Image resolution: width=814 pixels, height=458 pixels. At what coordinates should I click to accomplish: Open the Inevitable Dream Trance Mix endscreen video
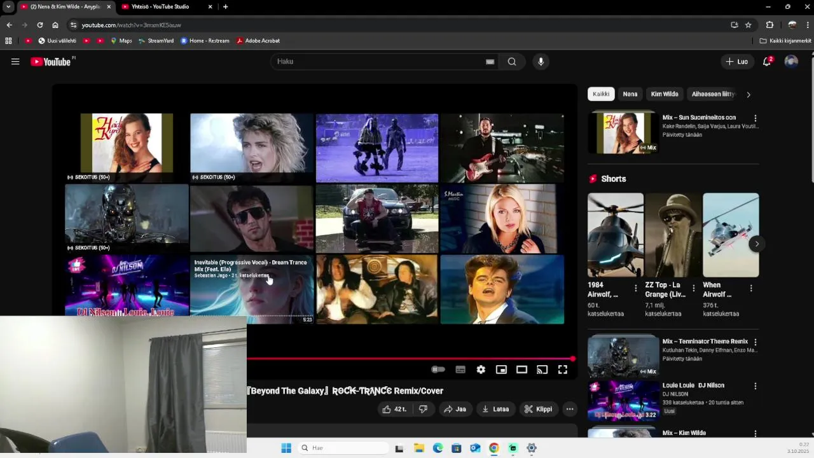click(251, 289)
